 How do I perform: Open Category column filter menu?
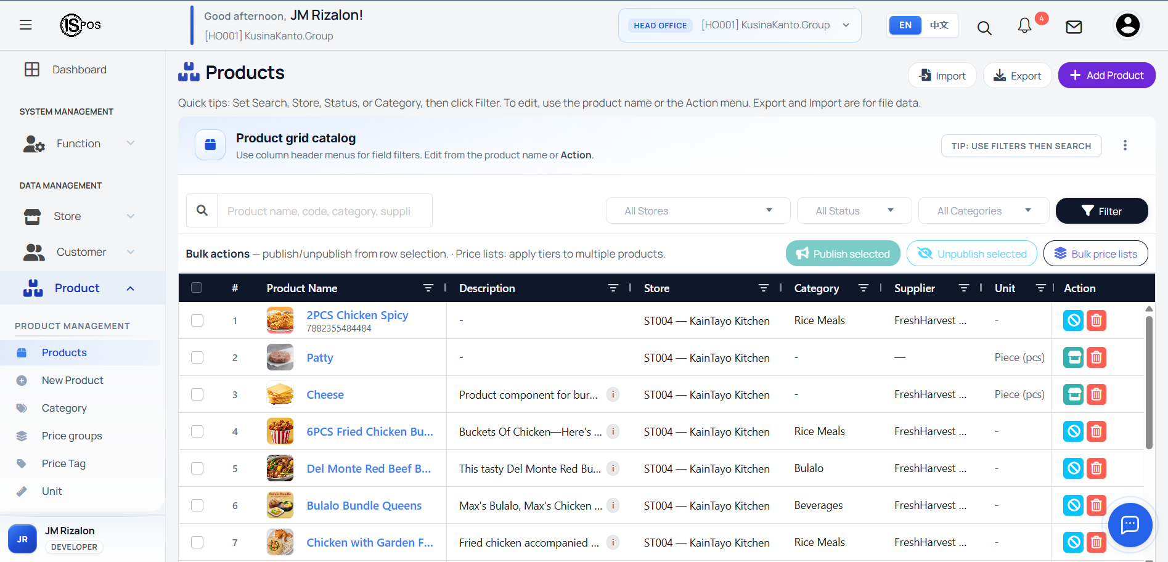[864, 288]
